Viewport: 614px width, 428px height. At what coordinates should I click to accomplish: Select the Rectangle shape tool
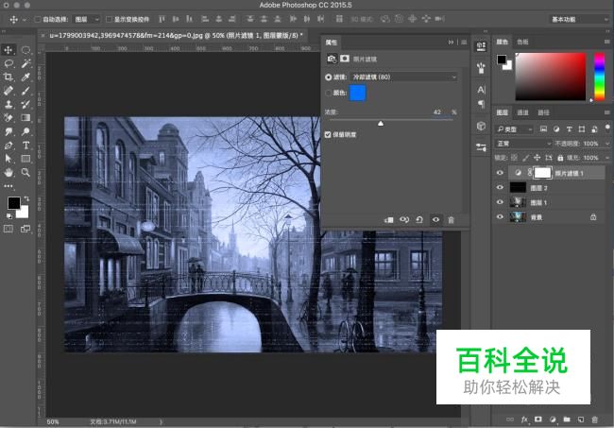point(26,159)
